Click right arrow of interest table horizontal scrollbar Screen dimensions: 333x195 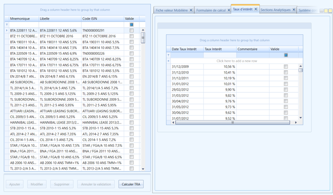(x=296, y=122)
